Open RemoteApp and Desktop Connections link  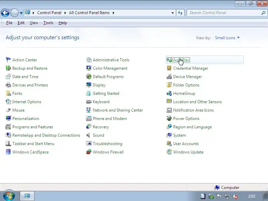[46, 135]
